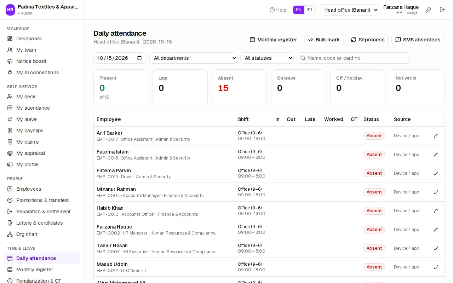Open the Head office (Banani) branch dropdown

pos(349,10)
